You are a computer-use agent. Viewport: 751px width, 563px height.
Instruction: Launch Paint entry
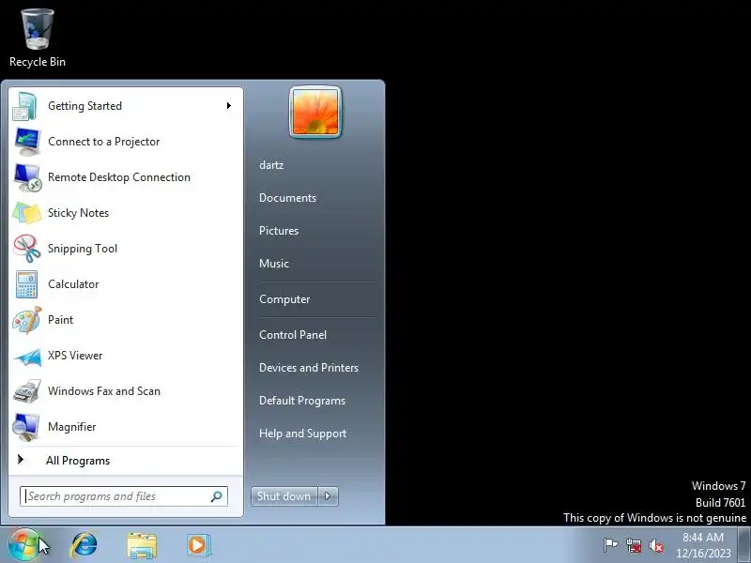pos(126,320)
